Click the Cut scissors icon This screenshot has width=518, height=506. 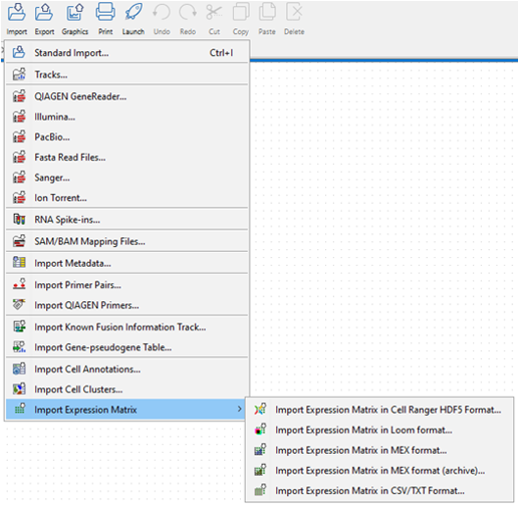[x=214, y=12]
